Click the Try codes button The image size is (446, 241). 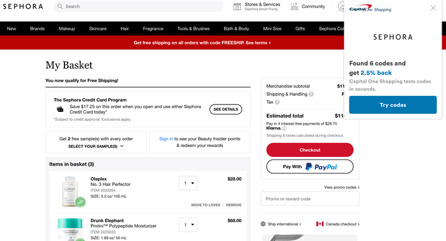point(393,105)
